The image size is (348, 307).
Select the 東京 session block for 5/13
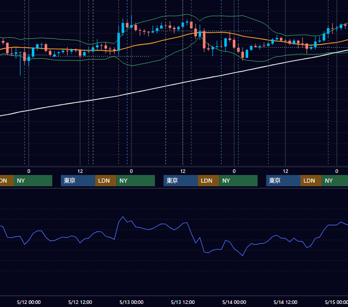[x=181, y=181]
